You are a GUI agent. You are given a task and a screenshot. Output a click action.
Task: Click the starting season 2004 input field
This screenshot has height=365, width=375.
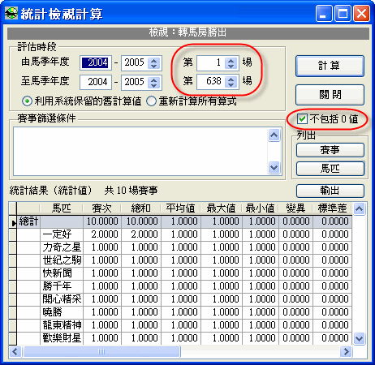coord(96,63)
